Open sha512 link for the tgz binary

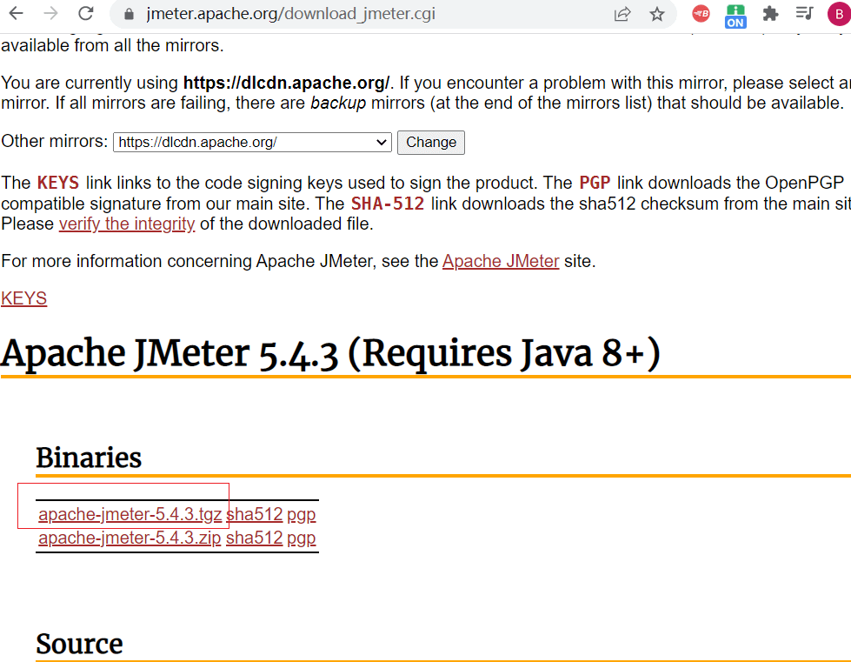[x=254, y=514]
